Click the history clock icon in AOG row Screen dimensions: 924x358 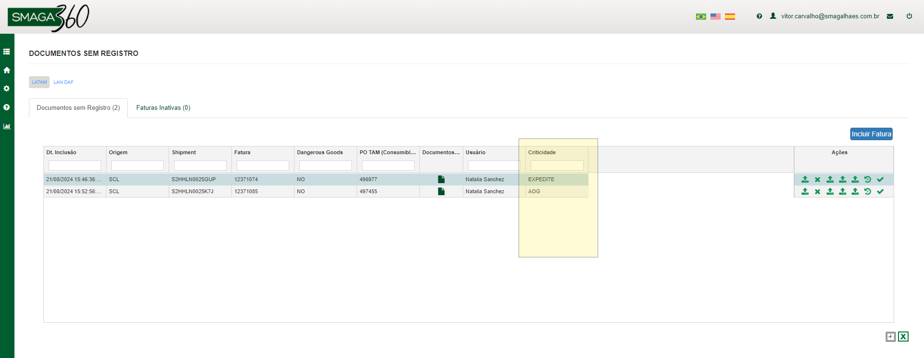click(868, 191)
